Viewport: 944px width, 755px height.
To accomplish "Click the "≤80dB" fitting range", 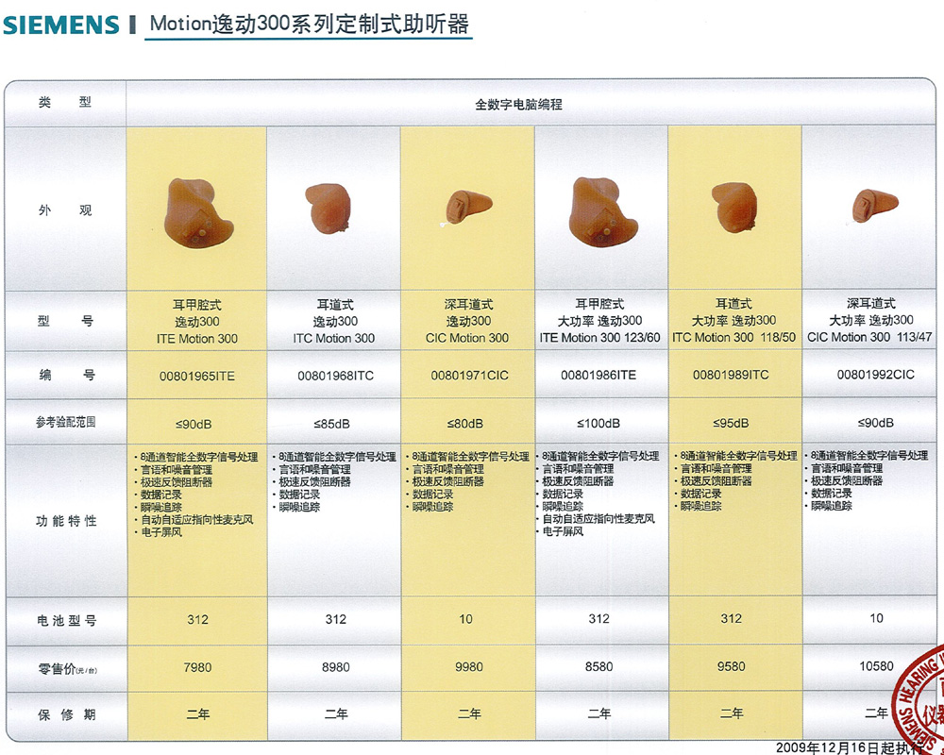I will pyautogui.click(x=464, y=424).
